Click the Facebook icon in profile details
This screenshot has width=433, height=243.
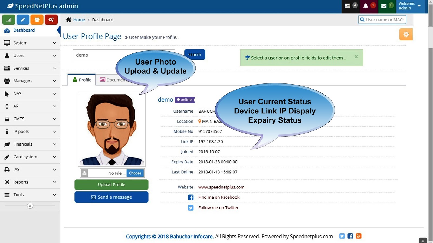(x=191, y=197)
